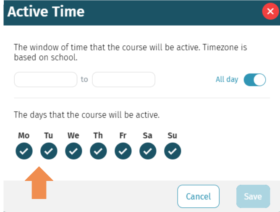
Task: Click the Active Time dialog title
Action: point(46,11)
